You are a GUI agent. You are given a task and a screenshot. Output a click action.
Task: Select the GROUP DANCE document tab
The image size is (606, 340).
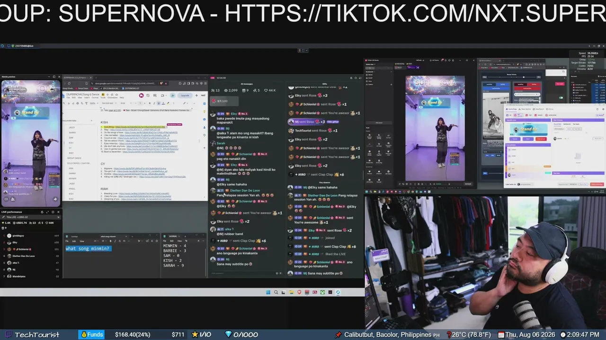tap(74, 158)
